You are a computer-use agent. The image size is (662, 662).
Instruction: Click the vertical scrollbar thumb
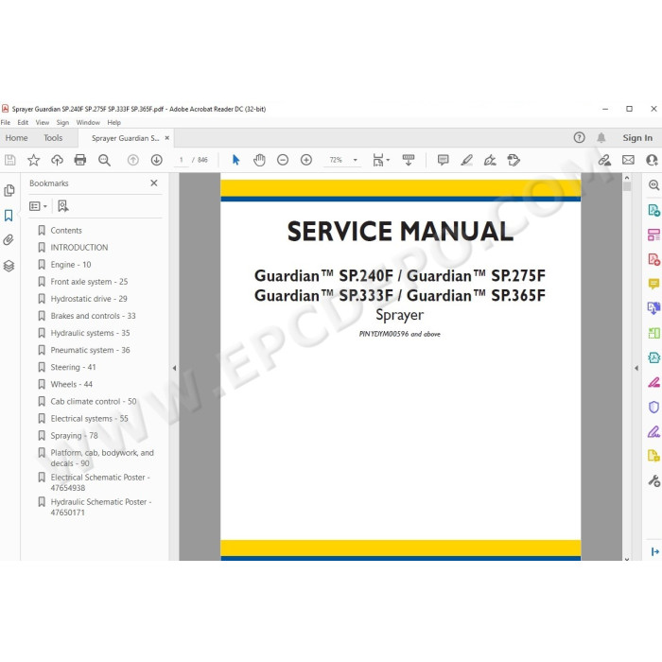pyautogui.click(x=627, y=186)
